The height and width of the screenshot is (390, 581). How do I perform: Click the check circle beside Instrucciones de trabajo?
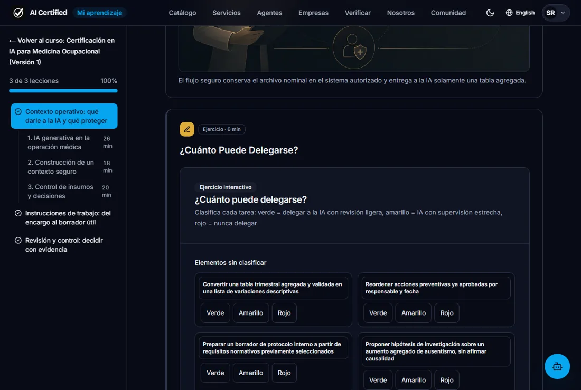18,213
